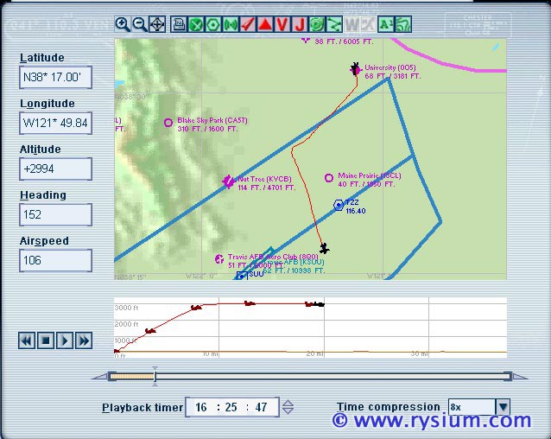
Task: Toggle the VOR hexagon layer icon
Action: pos(213,24)
